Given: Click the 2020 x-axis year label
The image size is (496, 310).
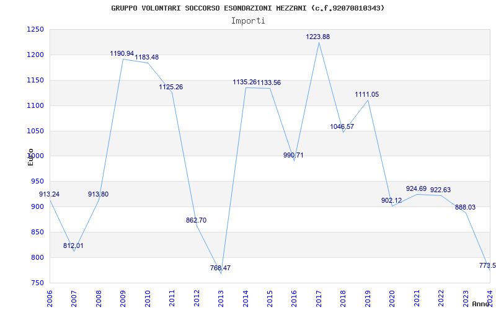Looking at the screenshot, I should (392, 298).
